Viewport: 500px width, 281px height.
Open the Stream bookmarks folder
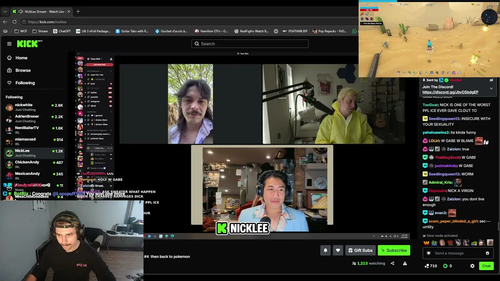tap(40, 31)
